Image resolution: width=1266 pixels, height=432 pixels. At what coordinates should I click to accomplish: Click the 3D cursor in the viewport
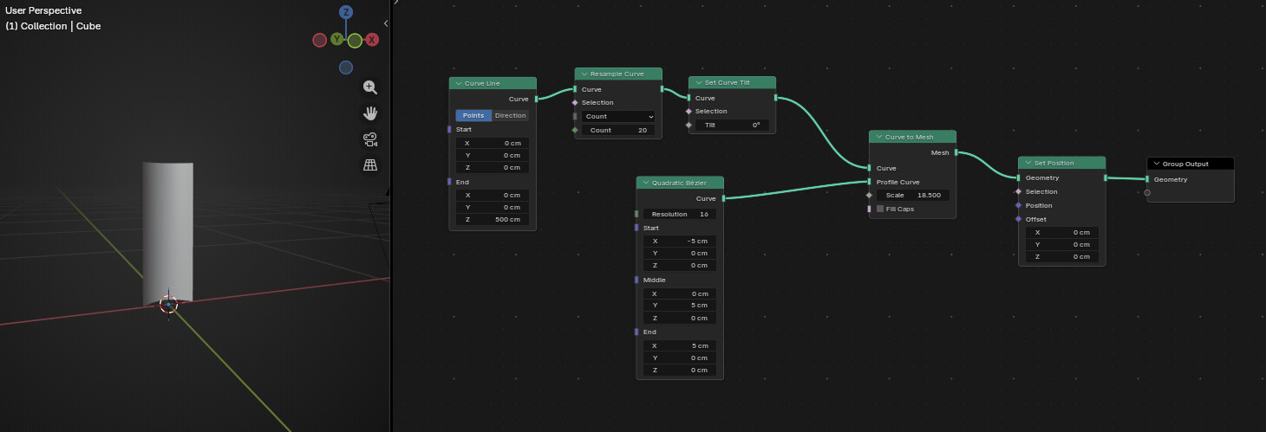(x=168, y=304)
